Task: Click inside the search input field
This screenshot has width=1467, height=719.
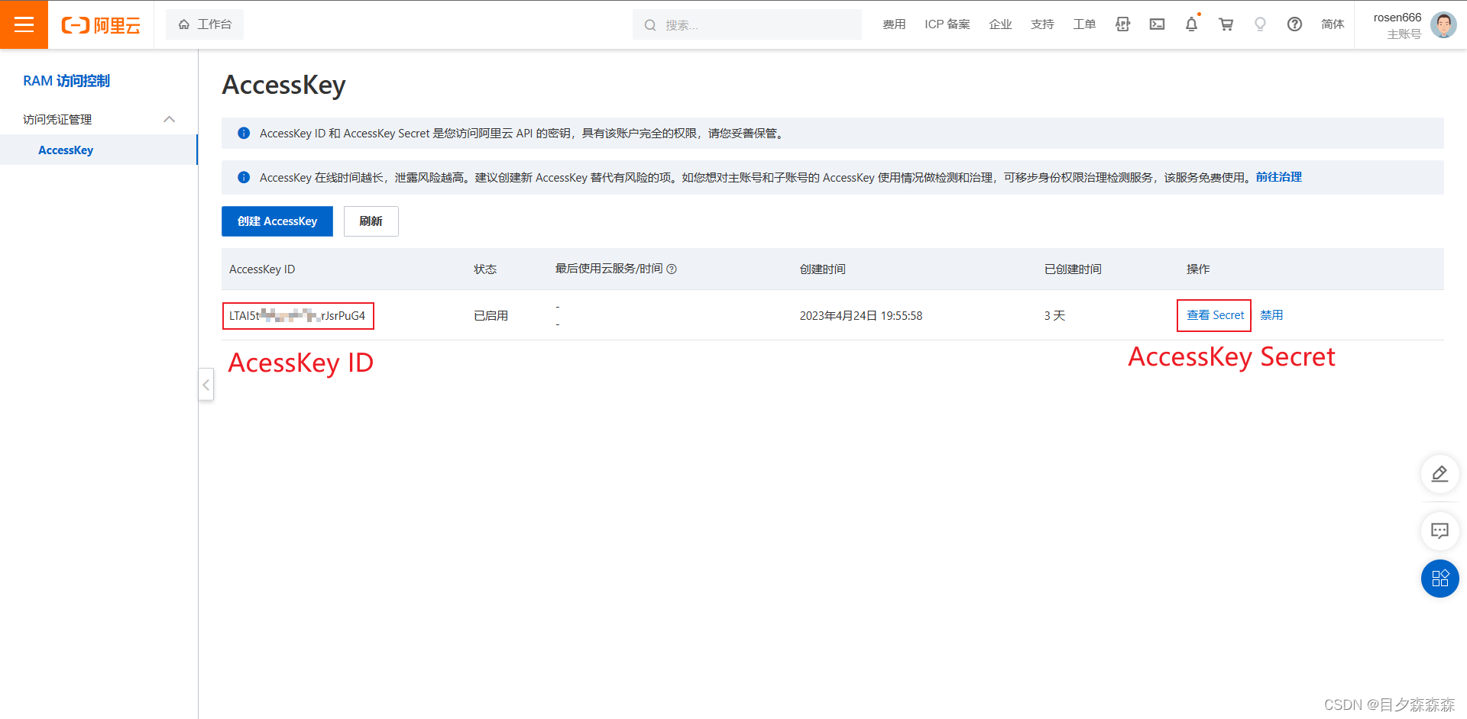Action: (x=747, y=24)
